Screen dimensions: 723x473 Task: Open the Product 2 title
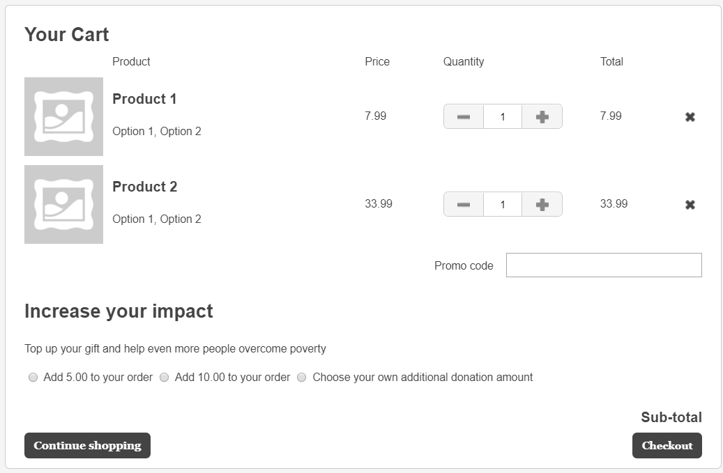click(x=144, y=187)
